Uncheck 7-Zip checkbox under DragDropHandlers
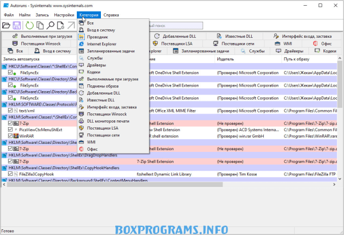Viewport: 344px width, 235px height. click(x=10, y=161)
